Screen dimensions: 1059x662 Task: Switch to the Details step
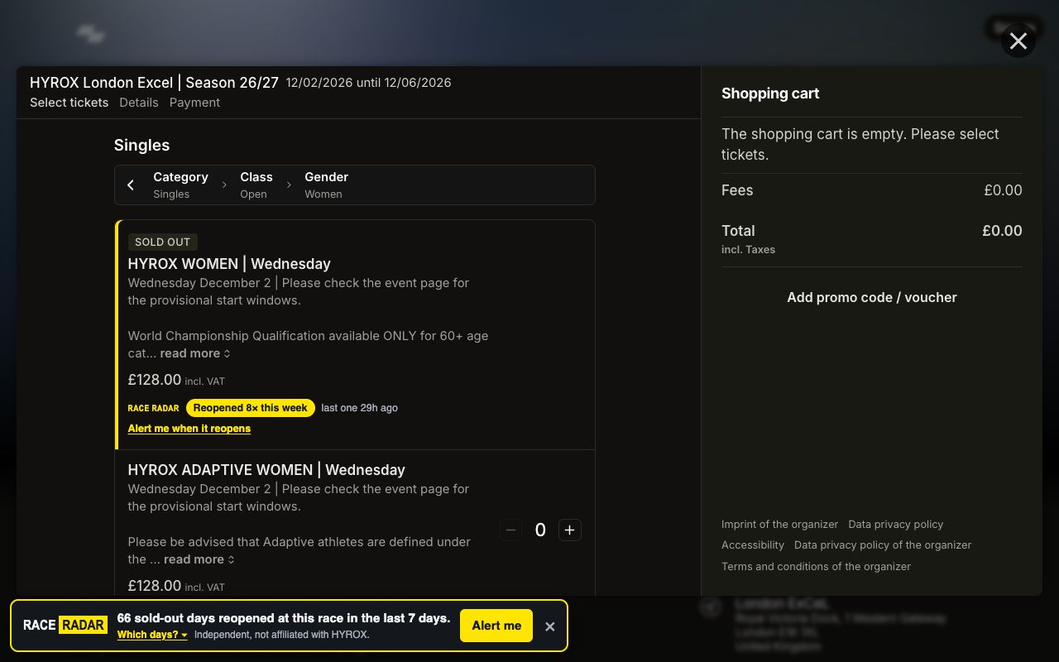[139, 103]
